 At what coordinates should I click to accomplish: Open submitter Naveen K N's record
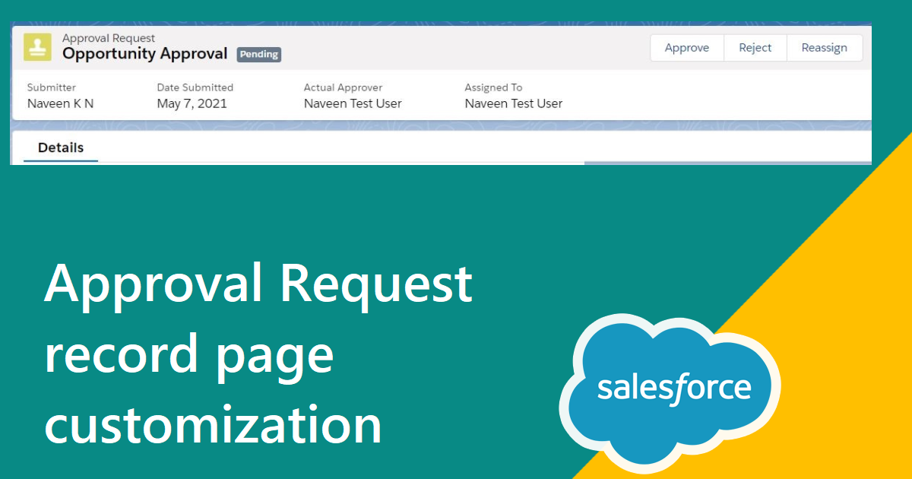[60, 103]
